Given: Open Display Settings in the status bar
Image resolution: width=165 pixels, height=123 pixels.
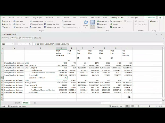Looking at the screenshot, I should pyautogui.click(x=116, y=106).
